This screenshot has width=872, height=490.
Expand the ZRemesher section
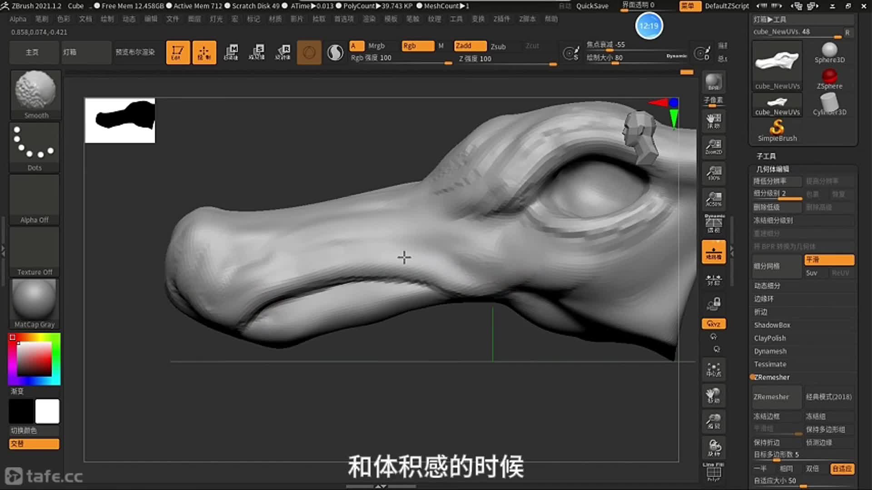click(772, 377)
